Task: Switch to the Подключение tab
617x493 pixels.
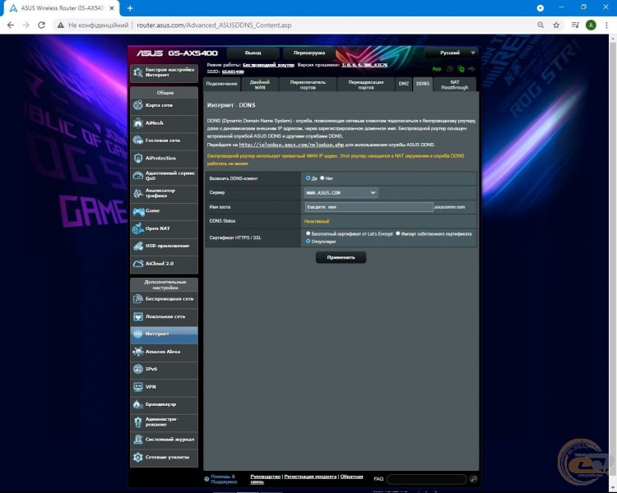Action: [x=221, y=84]
